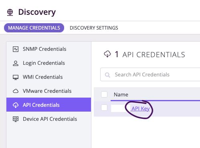Tick the checkbox for API Key row
The height and width of the screenshot is (148, 200).
104,108
